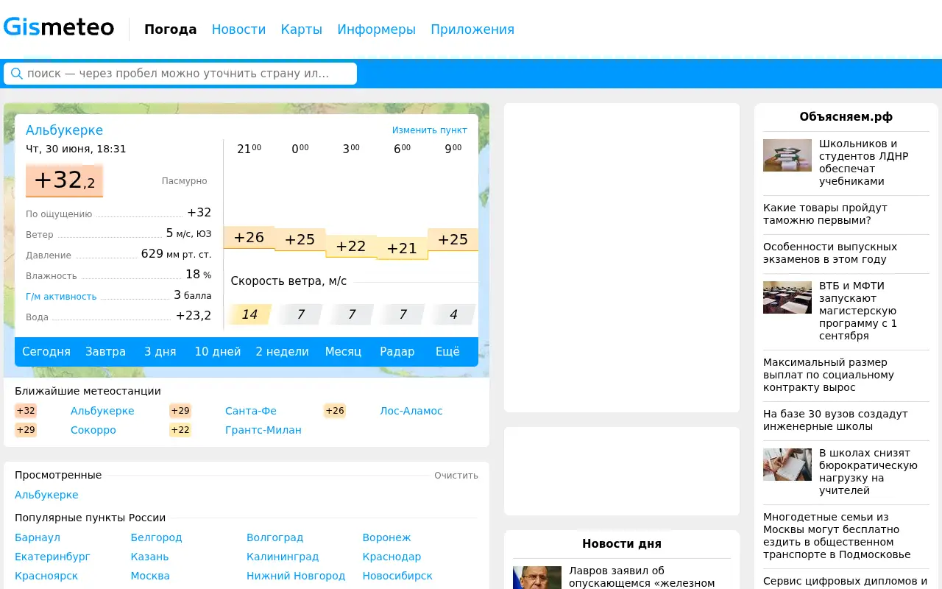The image size is (942, 589).
Task: Open Грантс-Милан weather station
Action: 263,430
